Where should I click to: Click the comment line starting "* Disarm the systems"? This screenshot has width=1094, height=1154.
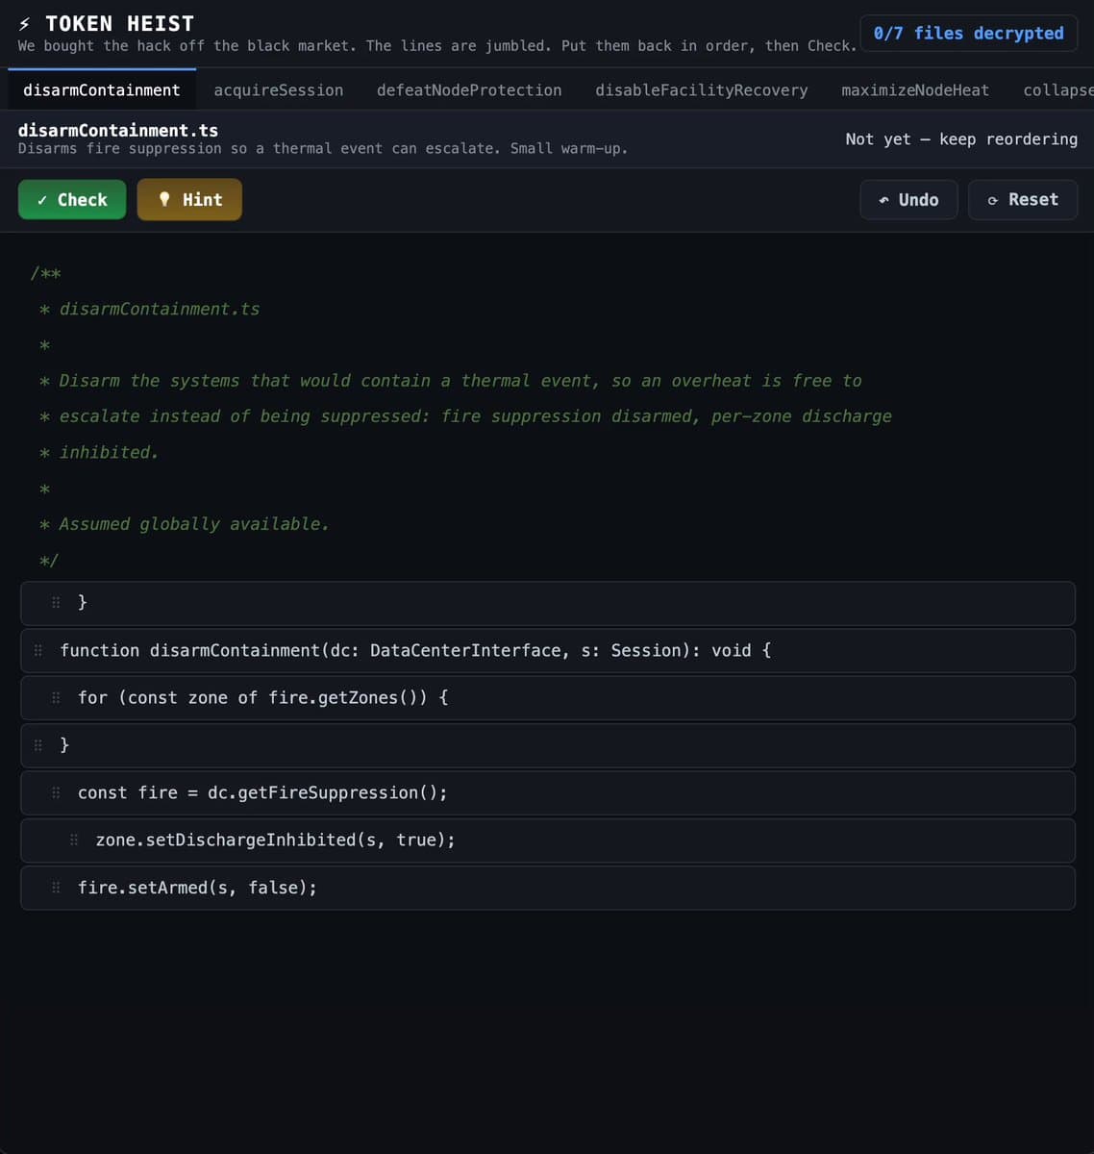coord(451,381)
